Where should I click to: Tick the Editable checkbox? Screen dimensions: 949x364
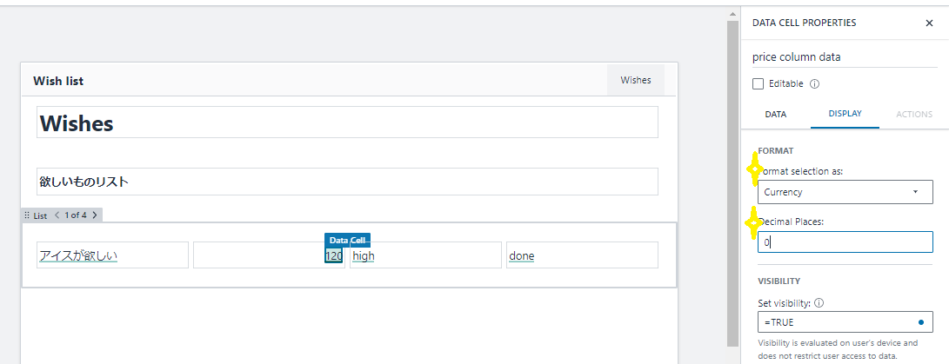(758, 84)
